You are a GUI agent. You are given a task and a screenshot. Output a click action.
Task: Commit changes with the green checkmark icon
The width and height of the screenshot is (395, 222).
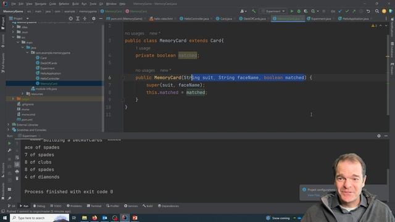(347, 11)
